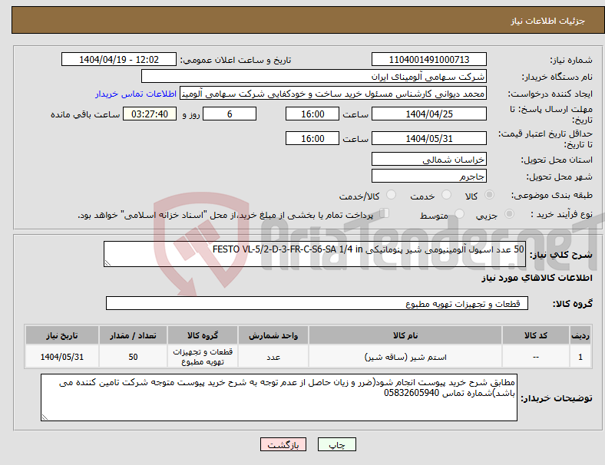
Task: Click the response deadline time 16:00 field
Action: coord(312,114)
